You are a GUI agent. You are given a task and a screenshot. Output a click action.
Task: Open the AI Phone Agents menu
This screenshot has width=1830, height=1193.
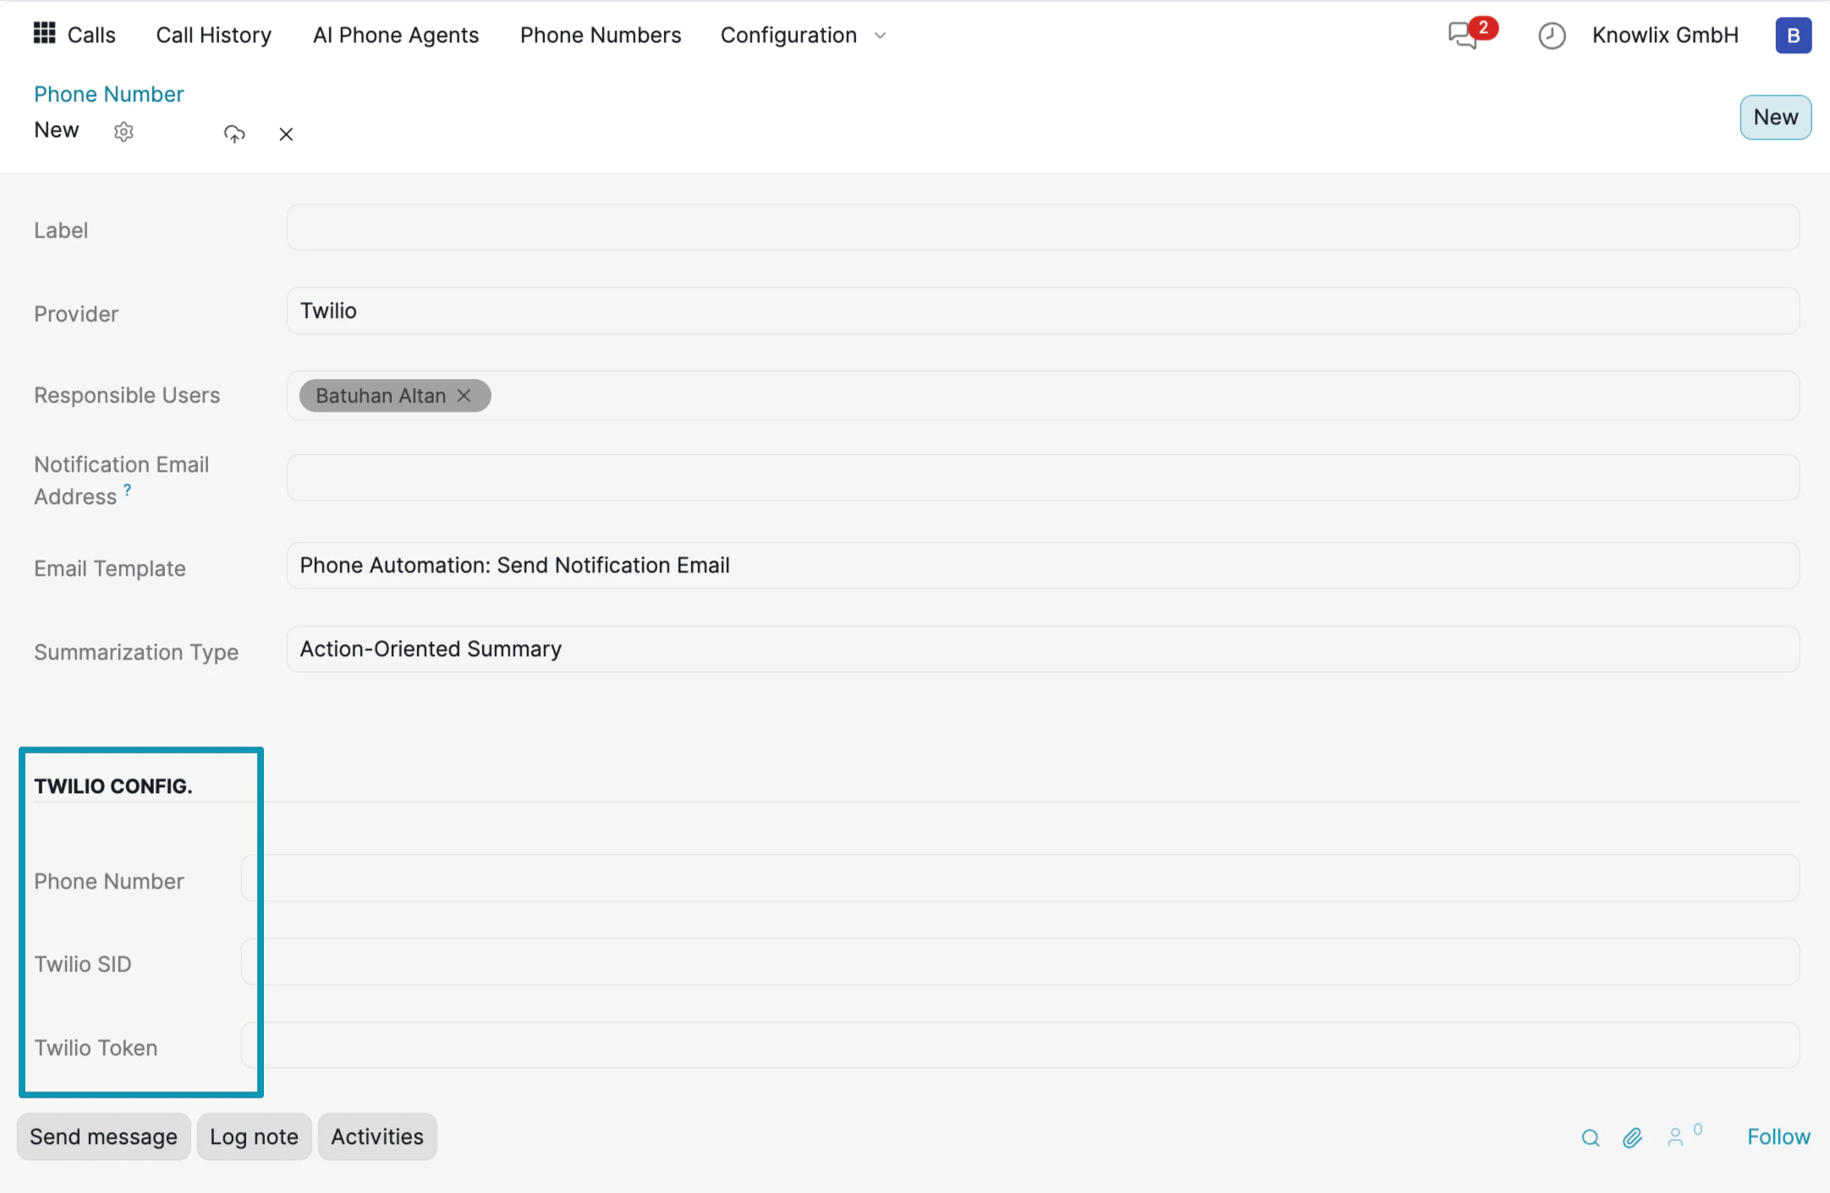(x=395, y=35)
